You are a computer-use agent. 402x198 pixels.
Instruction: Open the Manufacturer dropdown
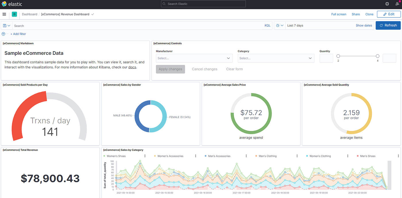point(194,58)
